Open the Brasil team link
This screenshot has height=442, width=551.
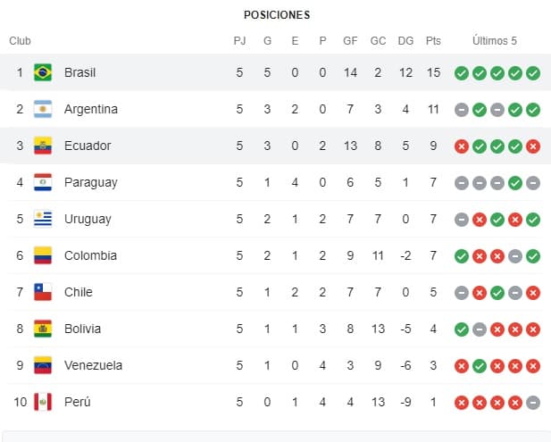click(x=80, y=72)
